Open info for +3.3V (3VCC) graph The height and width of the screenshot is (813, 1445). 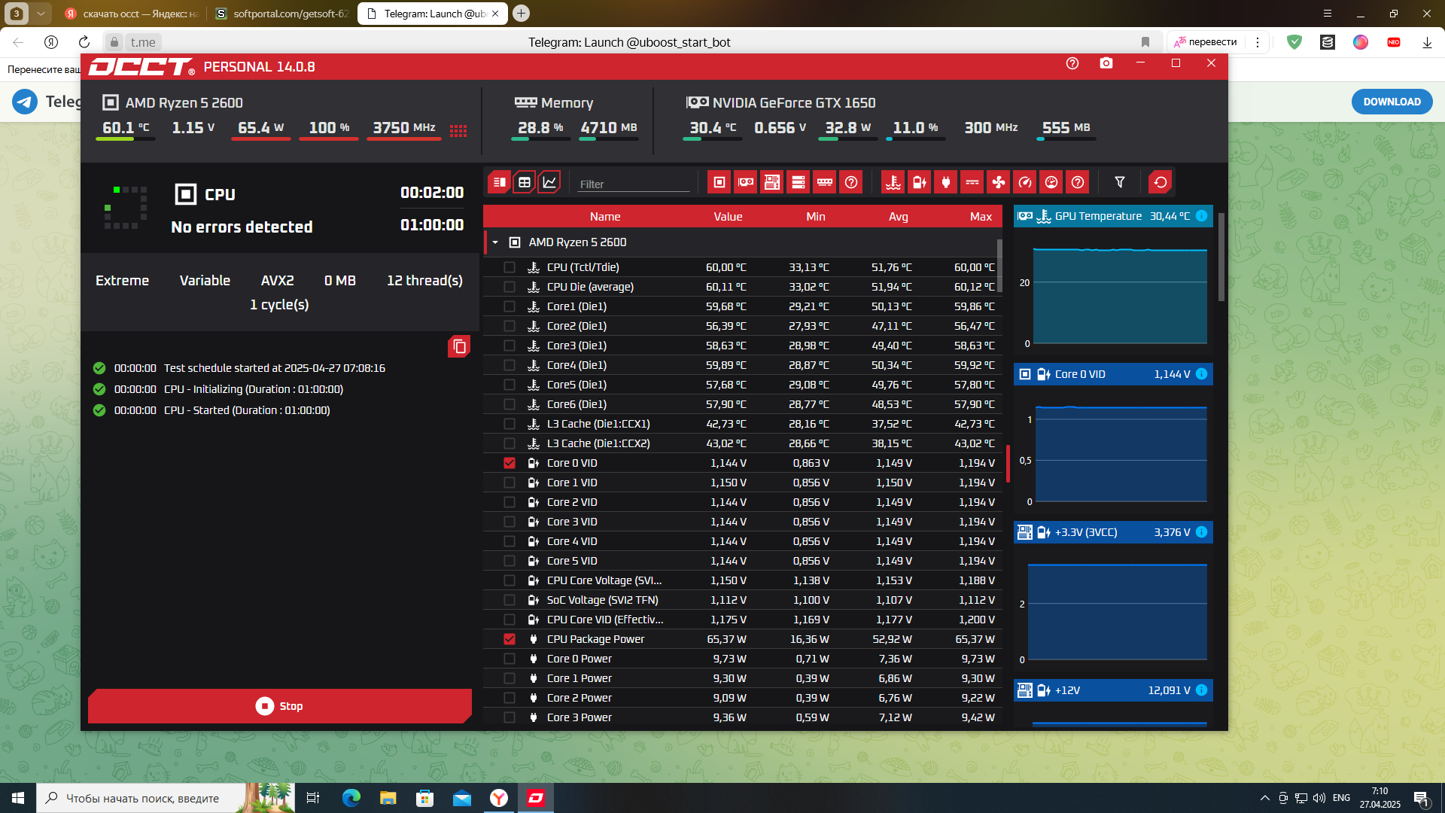pyautogui.click(x=1202, y=532)
